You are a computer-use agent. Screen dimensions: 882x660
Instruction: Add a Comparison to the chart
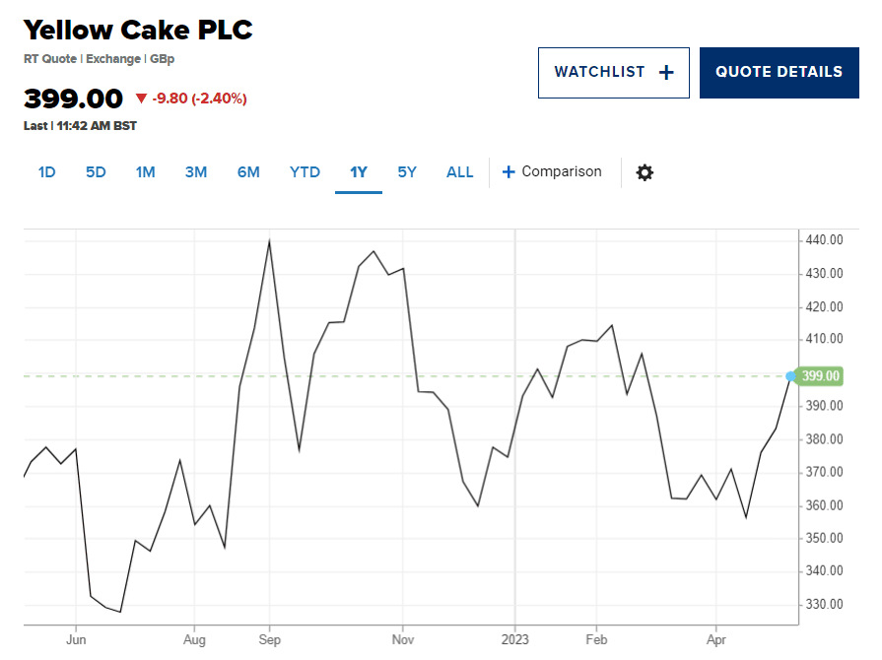561,172
